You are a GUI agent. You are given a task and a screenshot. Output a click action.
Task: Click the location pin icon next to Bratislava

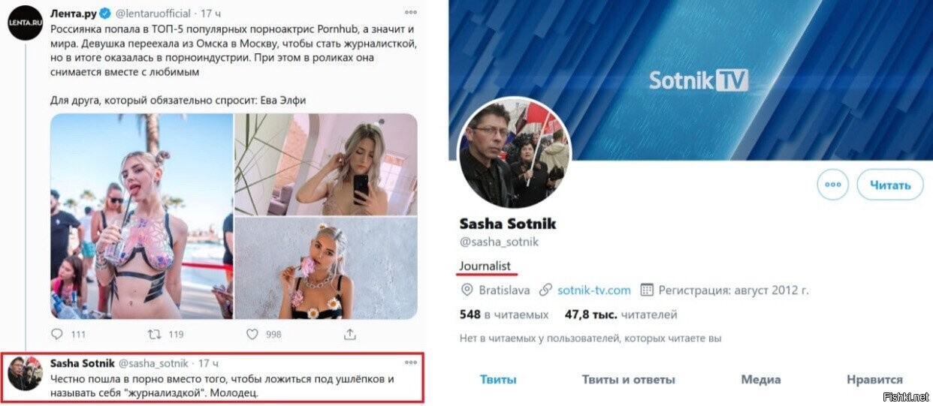click(466, 290)
